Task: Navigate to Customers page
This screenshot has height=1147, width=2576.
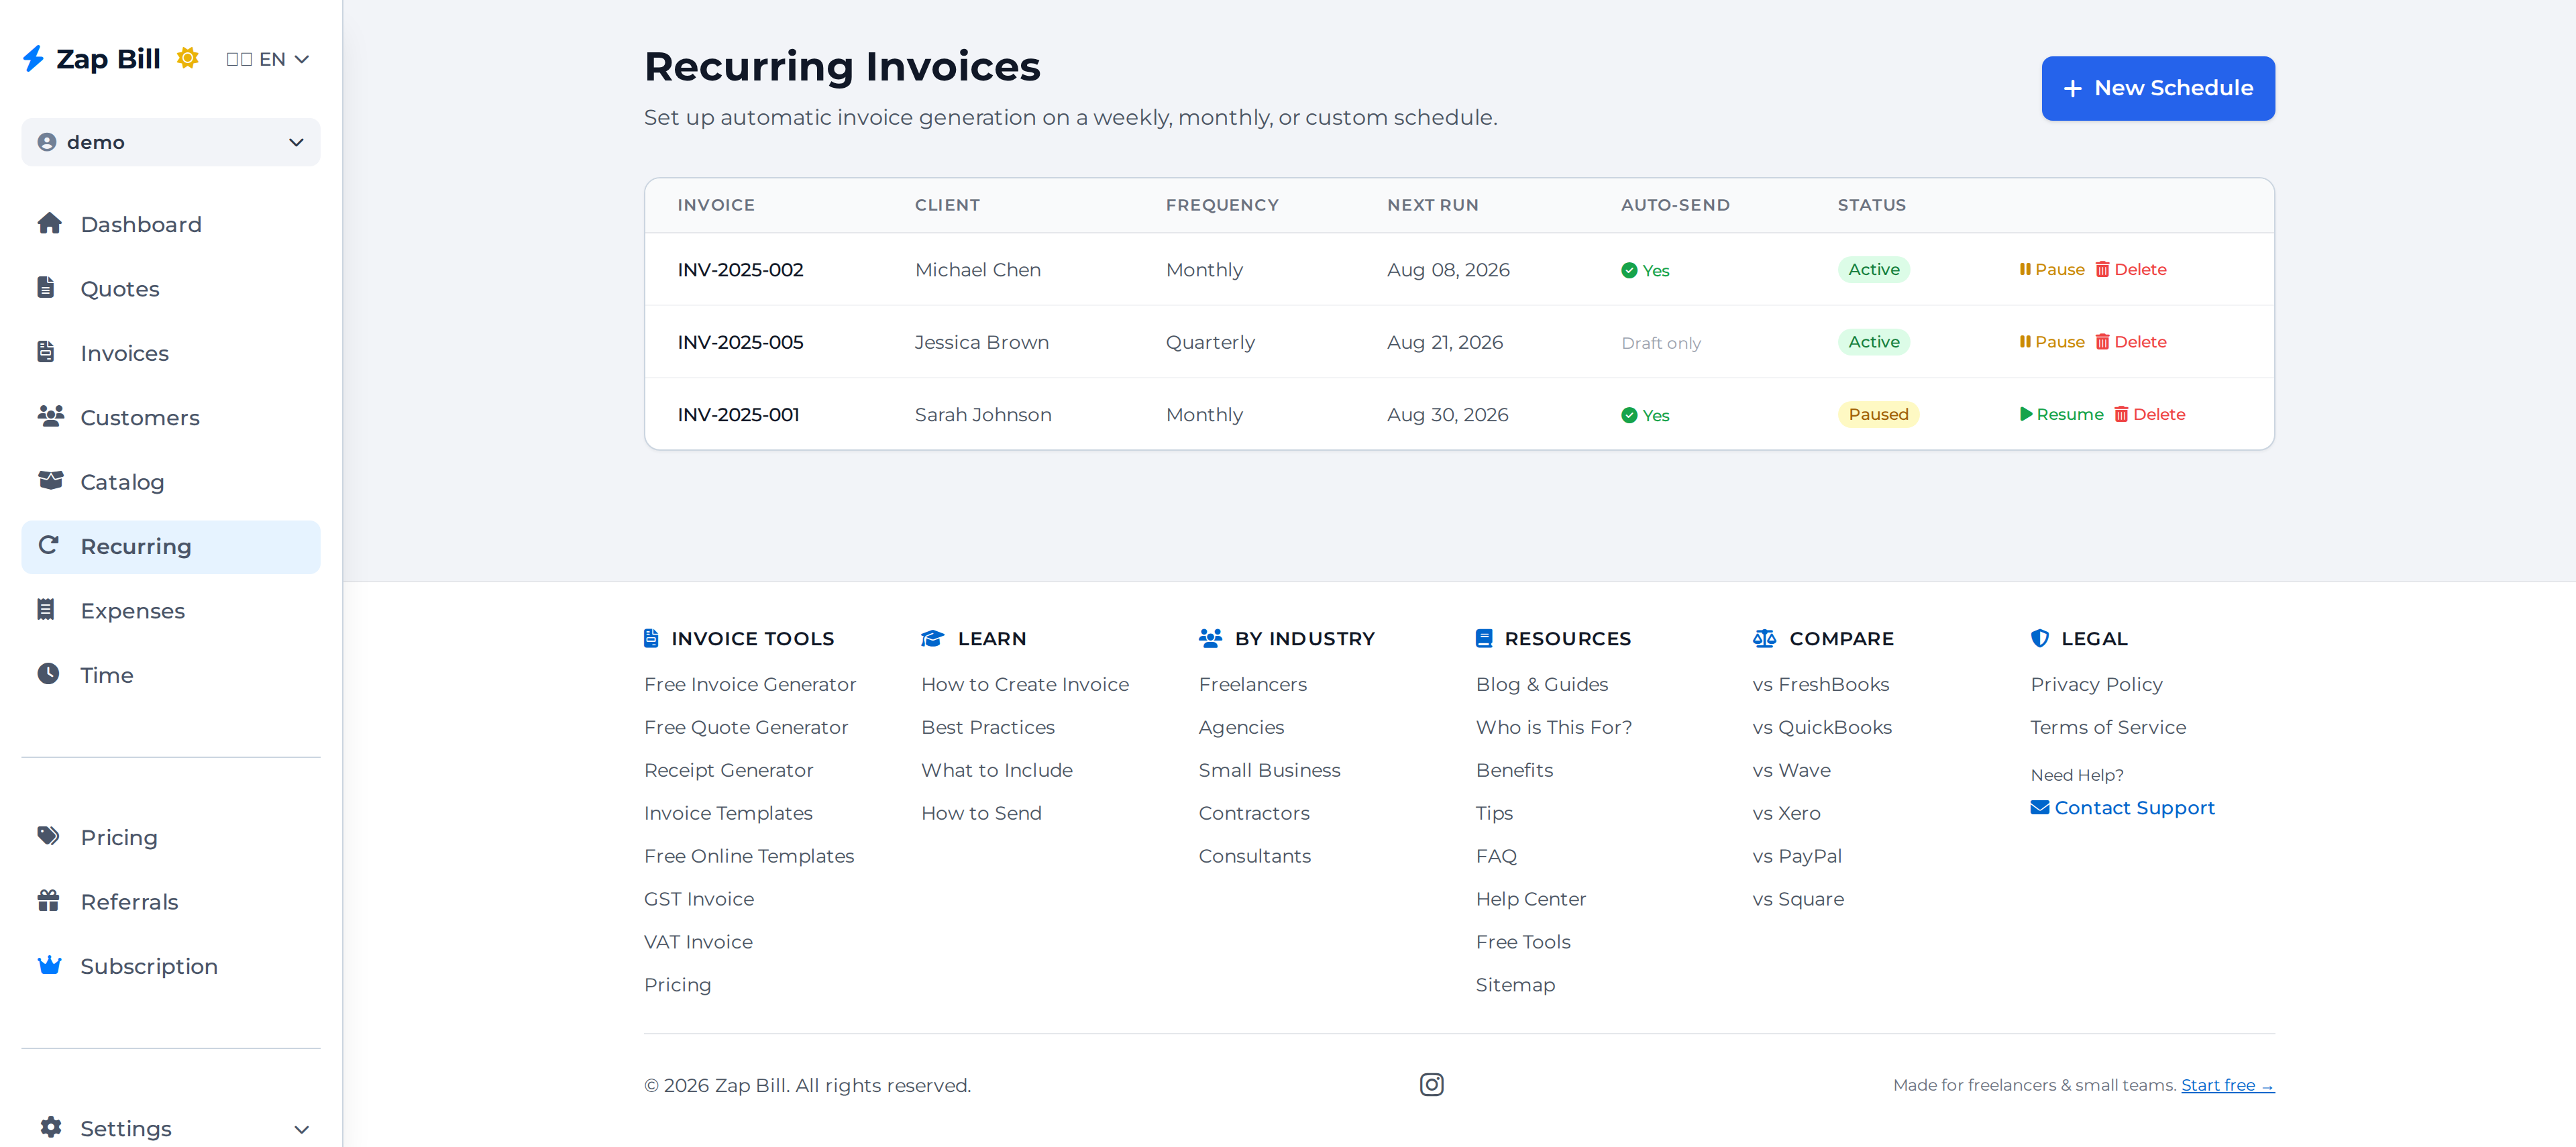Action: click(x=171, y=417)
